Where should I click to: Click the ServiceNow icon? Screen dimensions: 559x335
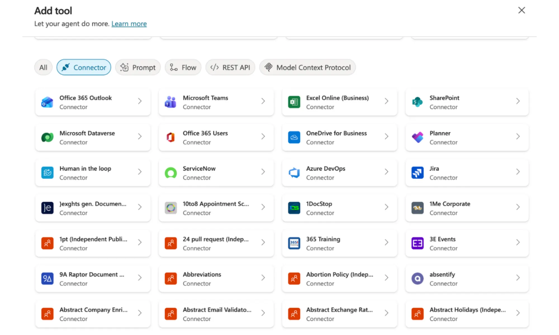170,173
